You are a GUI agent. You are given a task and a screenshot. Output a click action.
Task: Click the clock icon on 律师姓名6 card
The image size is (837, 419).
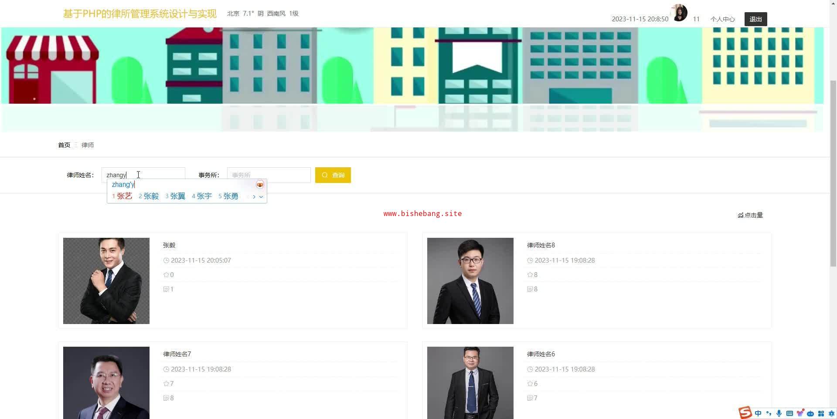point(530,369)
